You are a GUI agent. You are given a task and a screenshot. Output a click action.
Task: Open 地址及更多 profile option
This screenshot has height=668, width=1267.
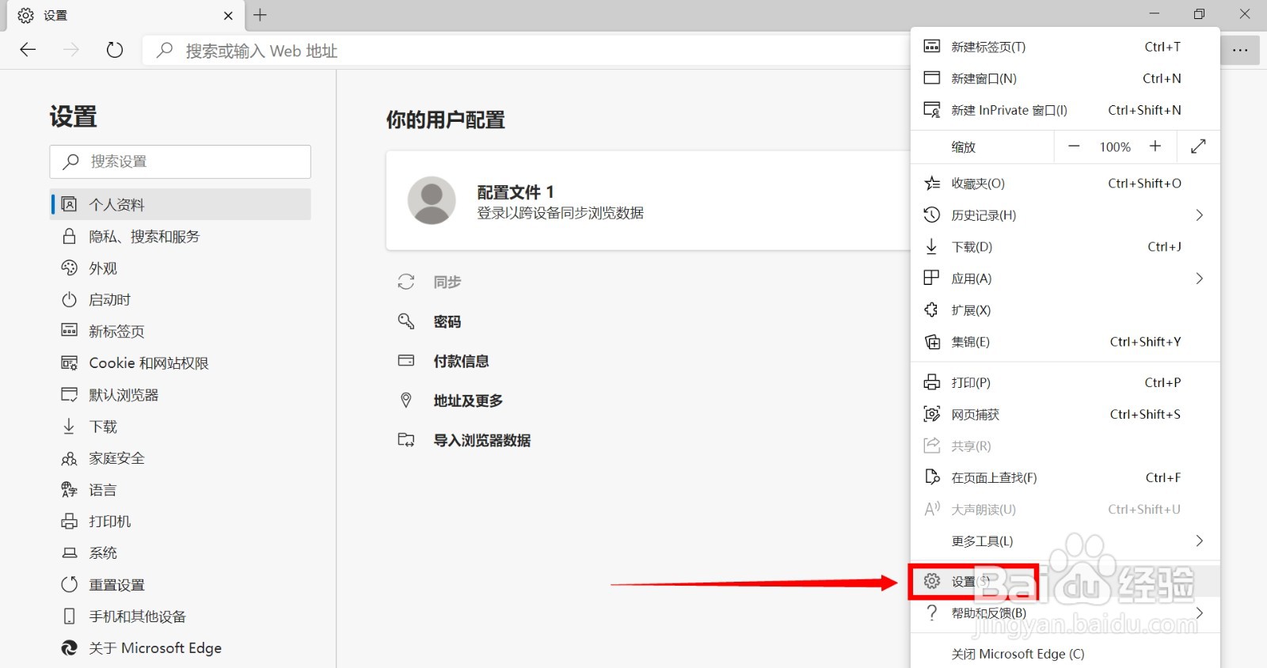tap(468, 400)
